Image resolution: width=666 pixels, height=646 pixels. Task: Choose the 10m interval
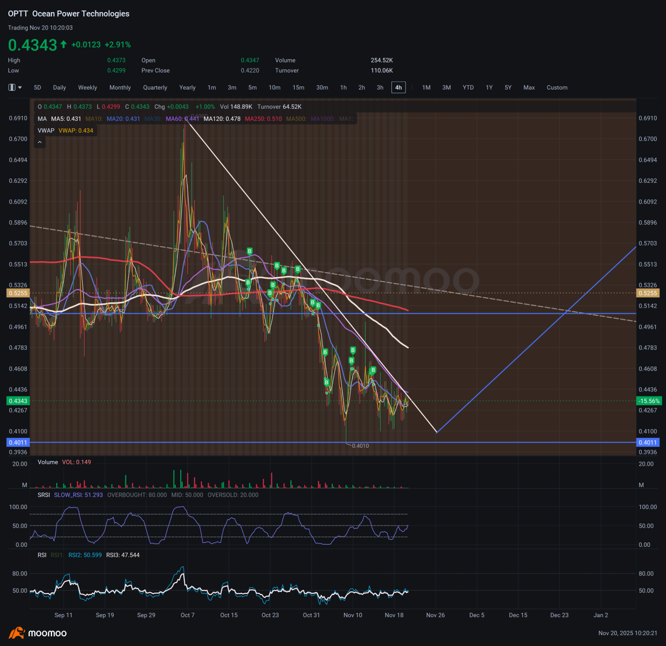pos(274,87)
